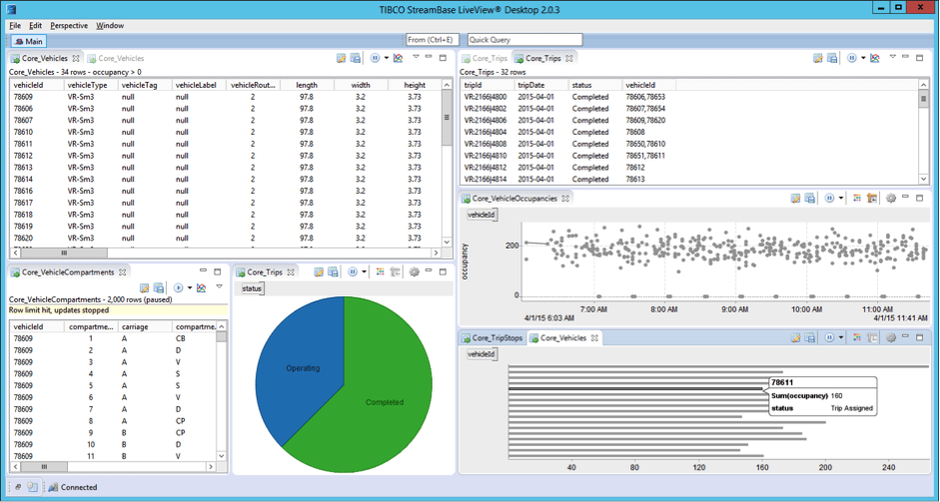Click the Main perspective button
The height and width of the screenshot is (502, 940).
click(28, 41)
